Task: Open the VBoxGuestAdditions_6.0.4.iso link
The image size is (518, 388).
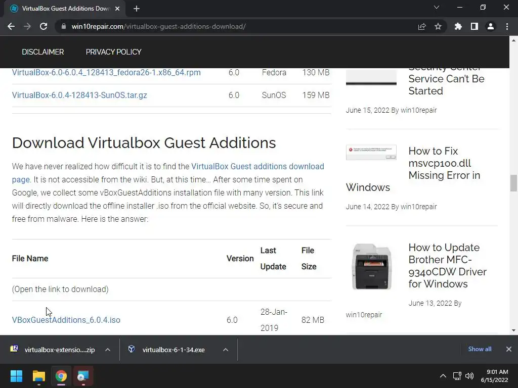Action: [x=66, y=320]
